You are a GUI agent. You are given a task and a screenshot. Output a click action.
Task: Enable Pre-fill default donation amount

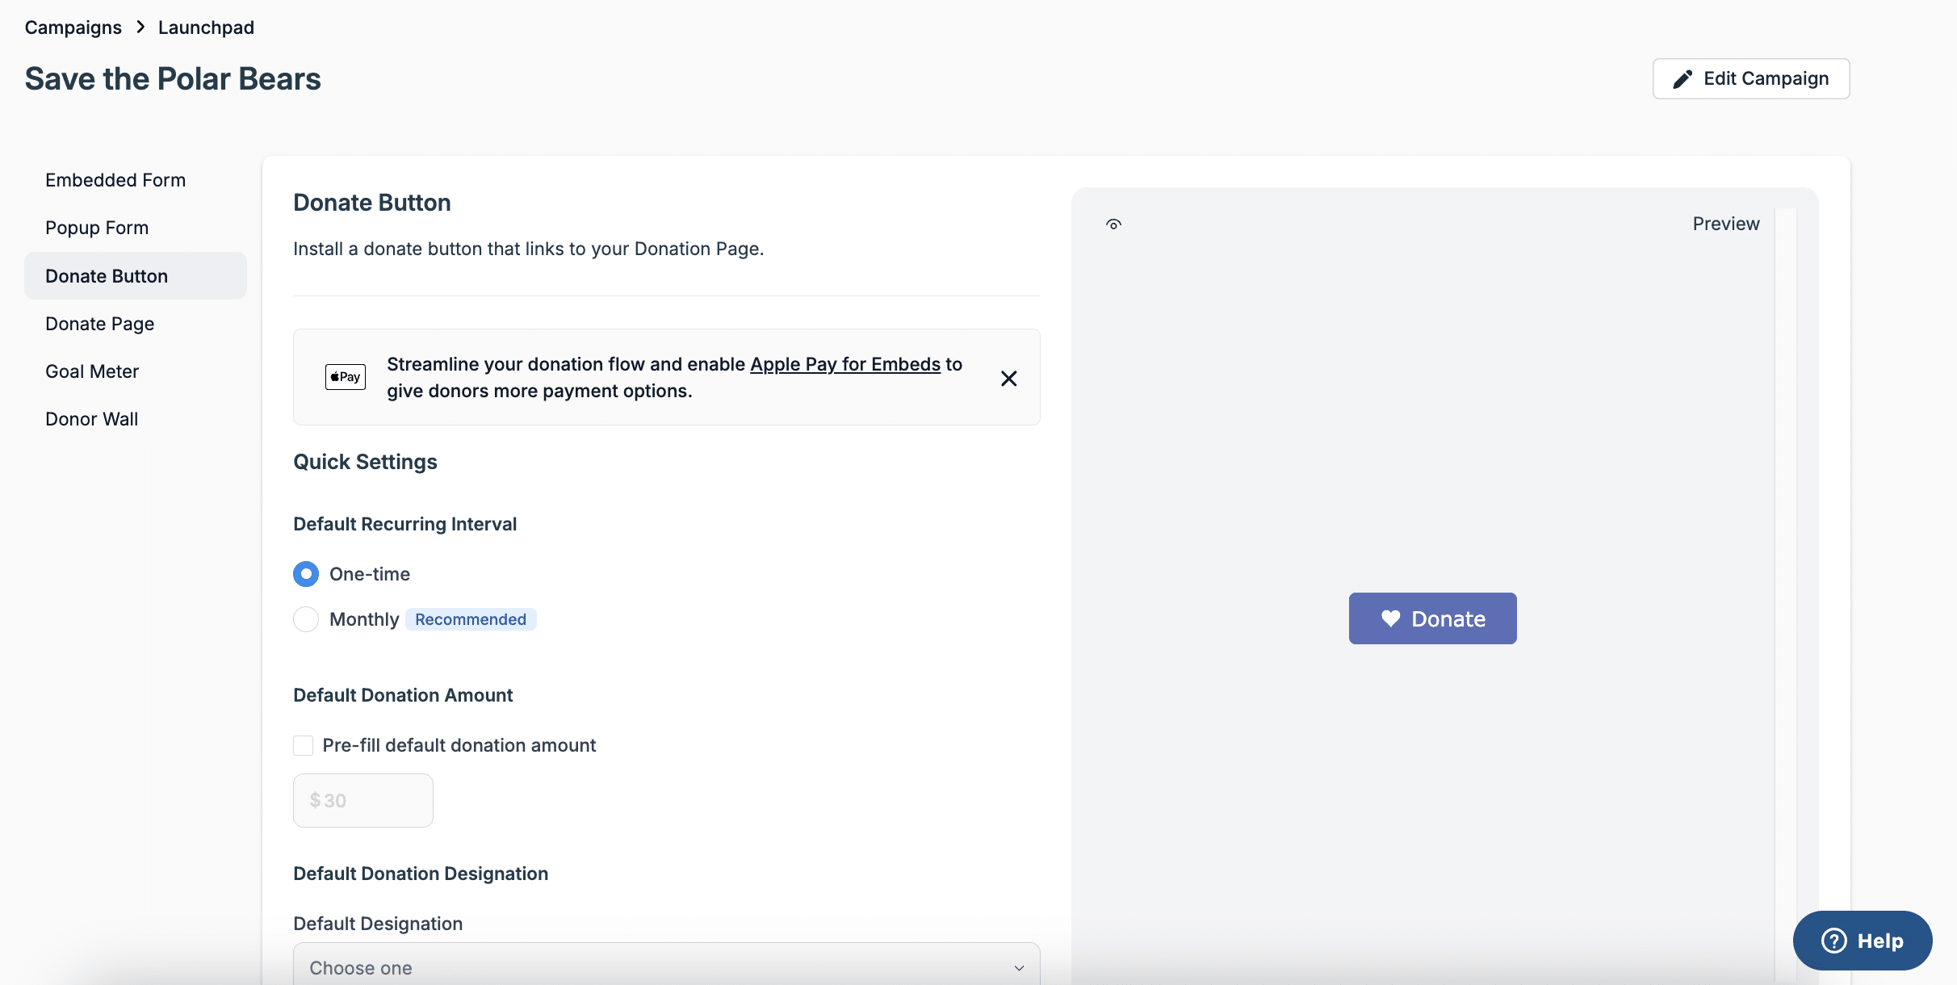coord(303,745)
